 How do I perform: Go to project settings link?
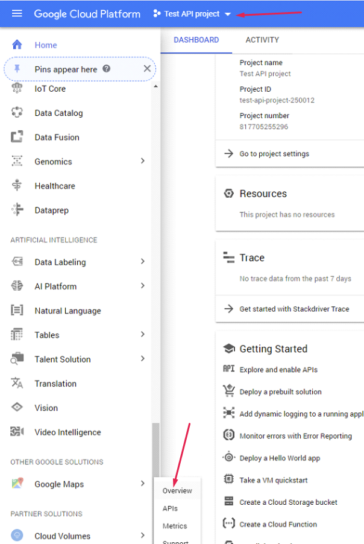point(274,154)
